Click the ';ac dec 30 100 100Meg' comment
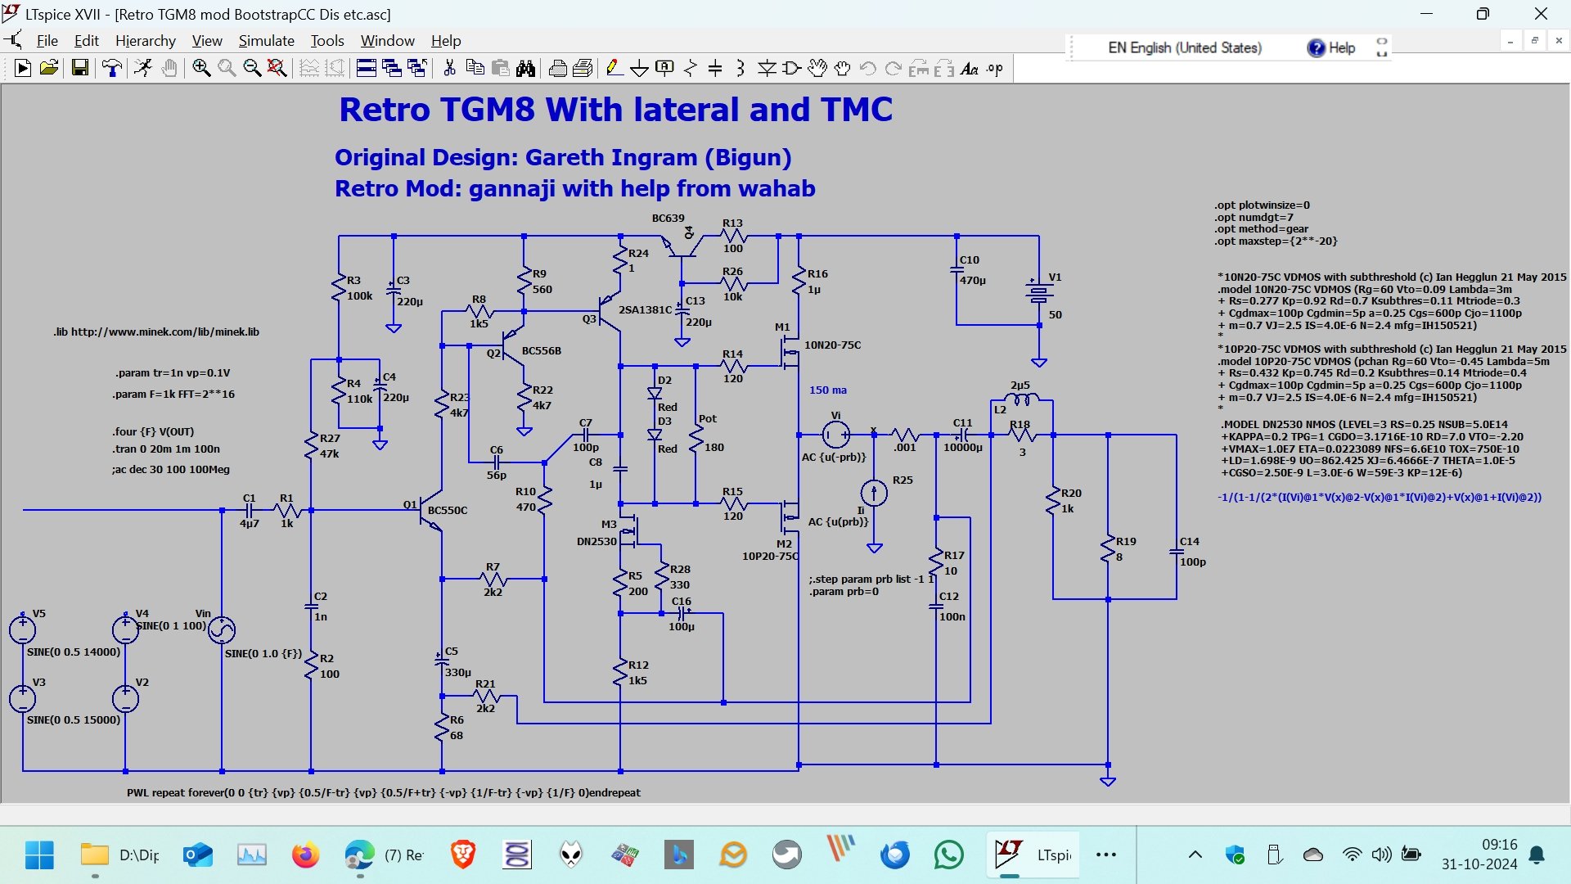1571x884 pixels. point(171,469)
